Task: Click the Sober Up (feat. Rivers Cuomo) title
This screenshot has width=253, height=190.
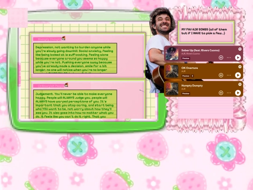Action: coord(200,50)
